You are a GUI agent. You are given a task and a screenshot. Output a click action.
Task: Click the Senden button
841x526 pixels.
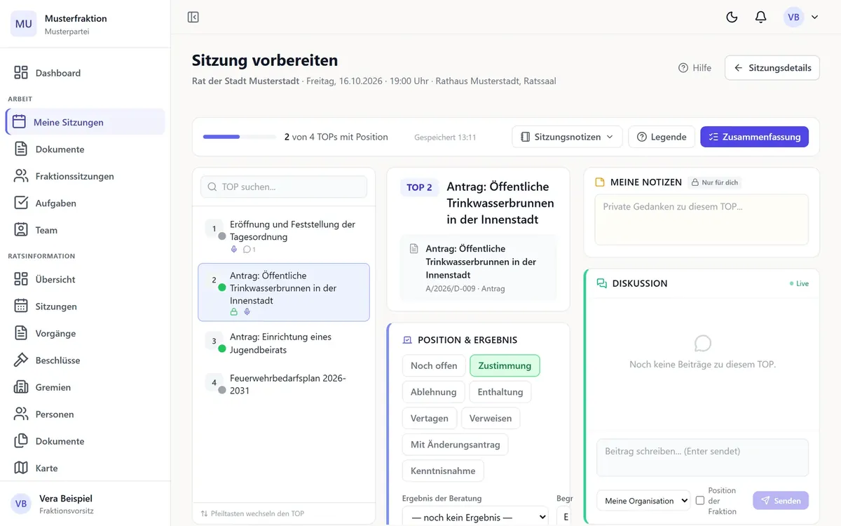pos(781,501)
